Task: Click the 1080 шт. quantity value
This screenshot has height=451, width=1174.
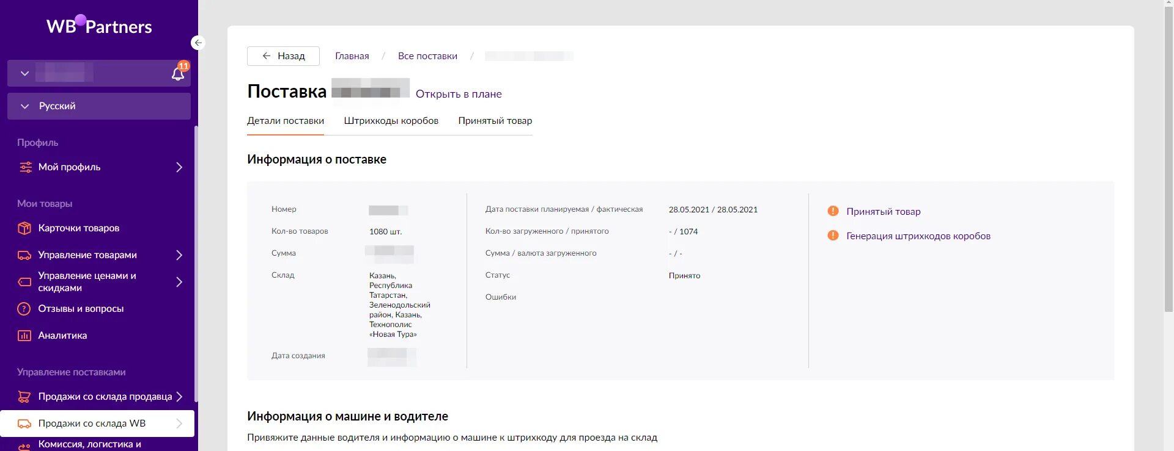Action: (x=385, y=232)
